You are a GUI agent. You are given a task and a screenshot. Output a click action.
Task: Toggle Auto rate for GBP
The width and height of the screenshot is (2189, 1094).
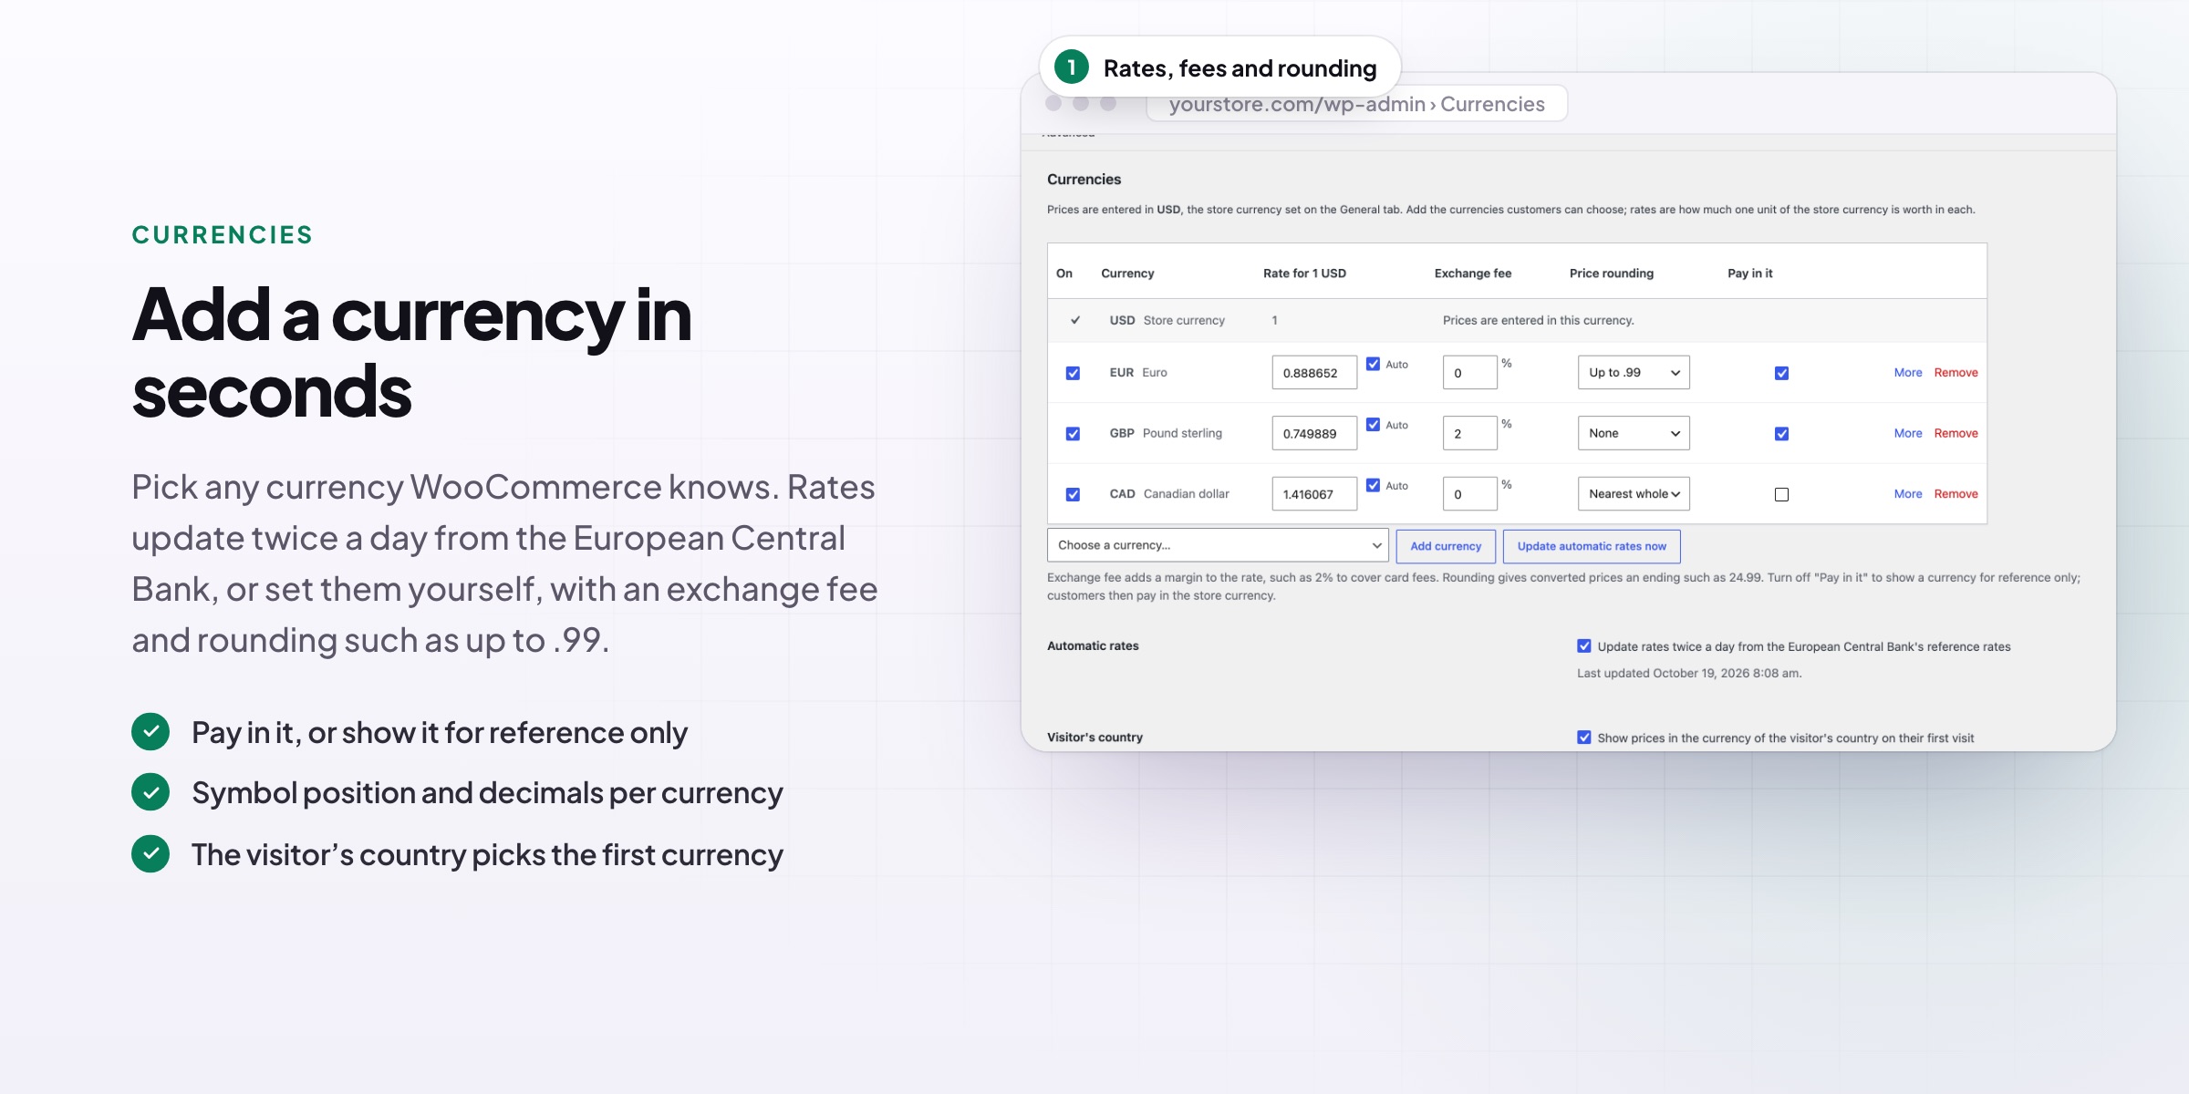[x=1373, y=425]
